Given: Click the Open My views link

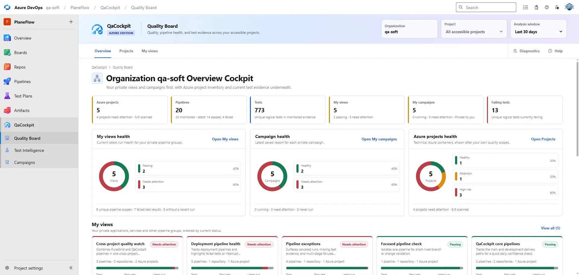Looking at the screenshot, I should (x=225, y=139).
